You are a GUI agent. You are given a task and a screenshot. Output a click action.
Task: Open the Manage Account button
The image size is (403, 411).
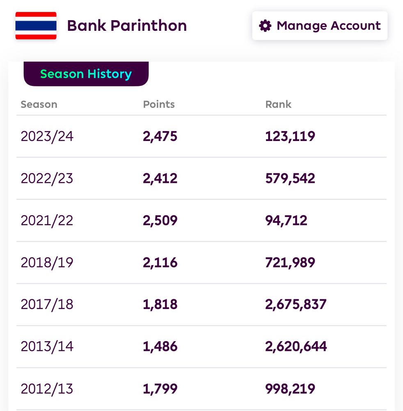[320, 26]
